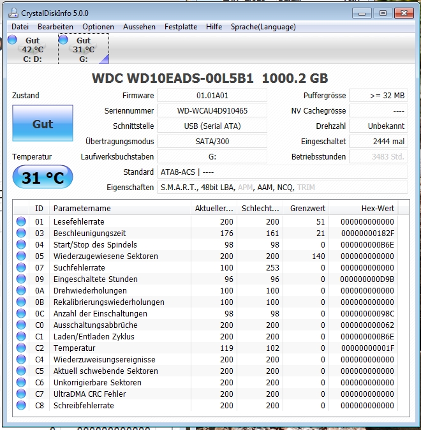The width and height of the screenshot is (421, 430).
Task: Click the CrystalDiskInfo app icon in the title bar
Action: [x=13, y=13]
